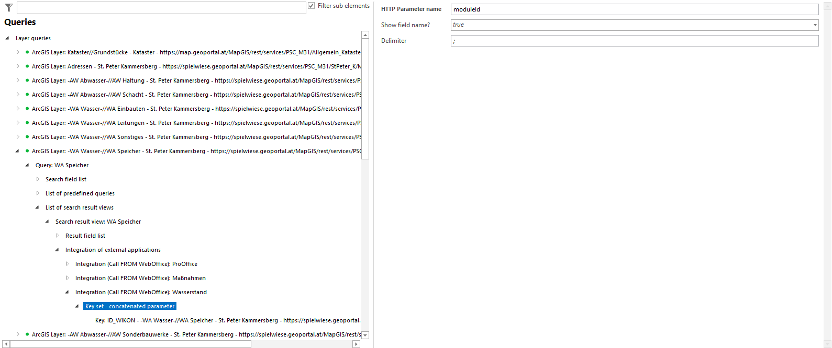
Task: Click tree vertical scrollbar down arrow
Action: coord(365,335)
